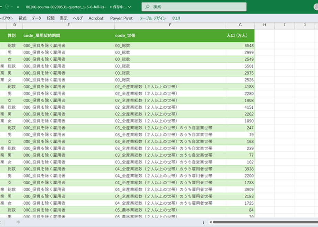Image resolution: width=318 pixels, height=227 pixels.
Task: Select the code_世帯 table header cell
Action: 170,35
